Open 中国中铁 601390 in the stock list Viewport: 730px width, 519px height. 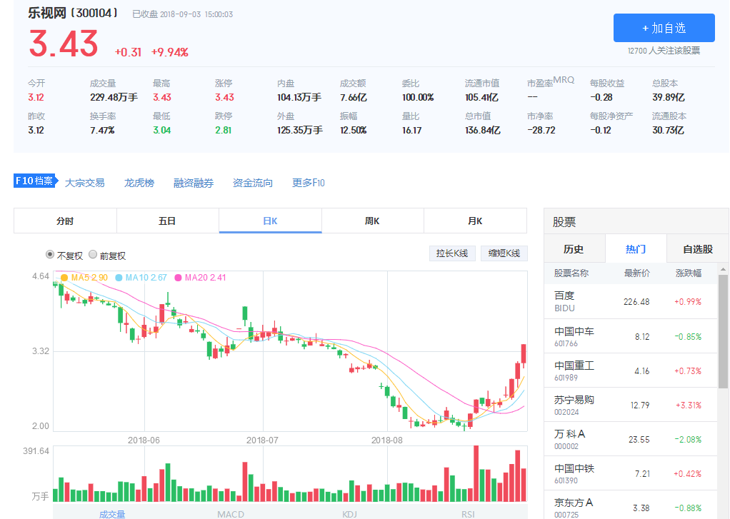[x=631, y=473]
